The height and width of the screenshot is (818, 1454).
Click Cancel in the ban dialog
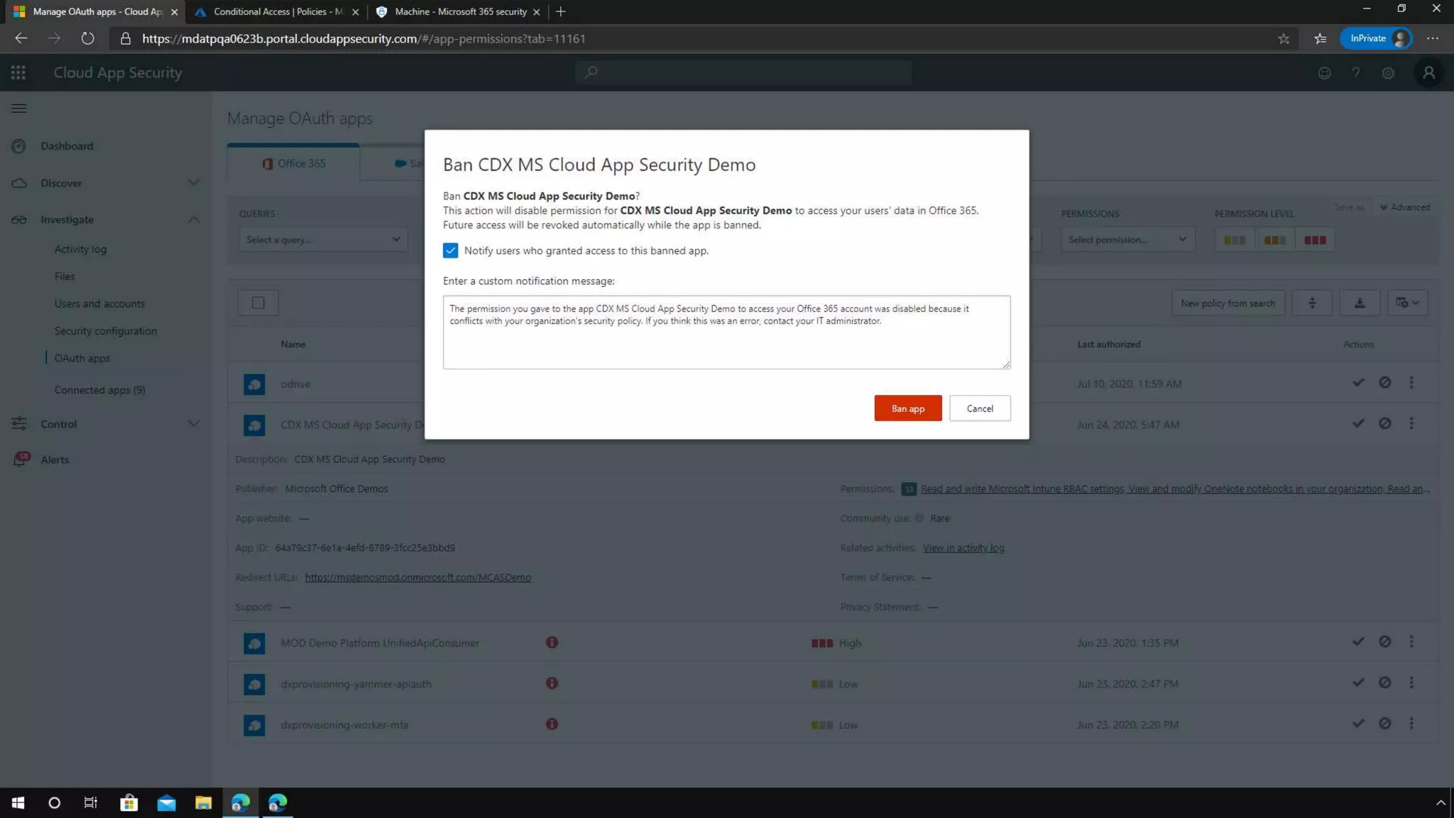point(979,408)
